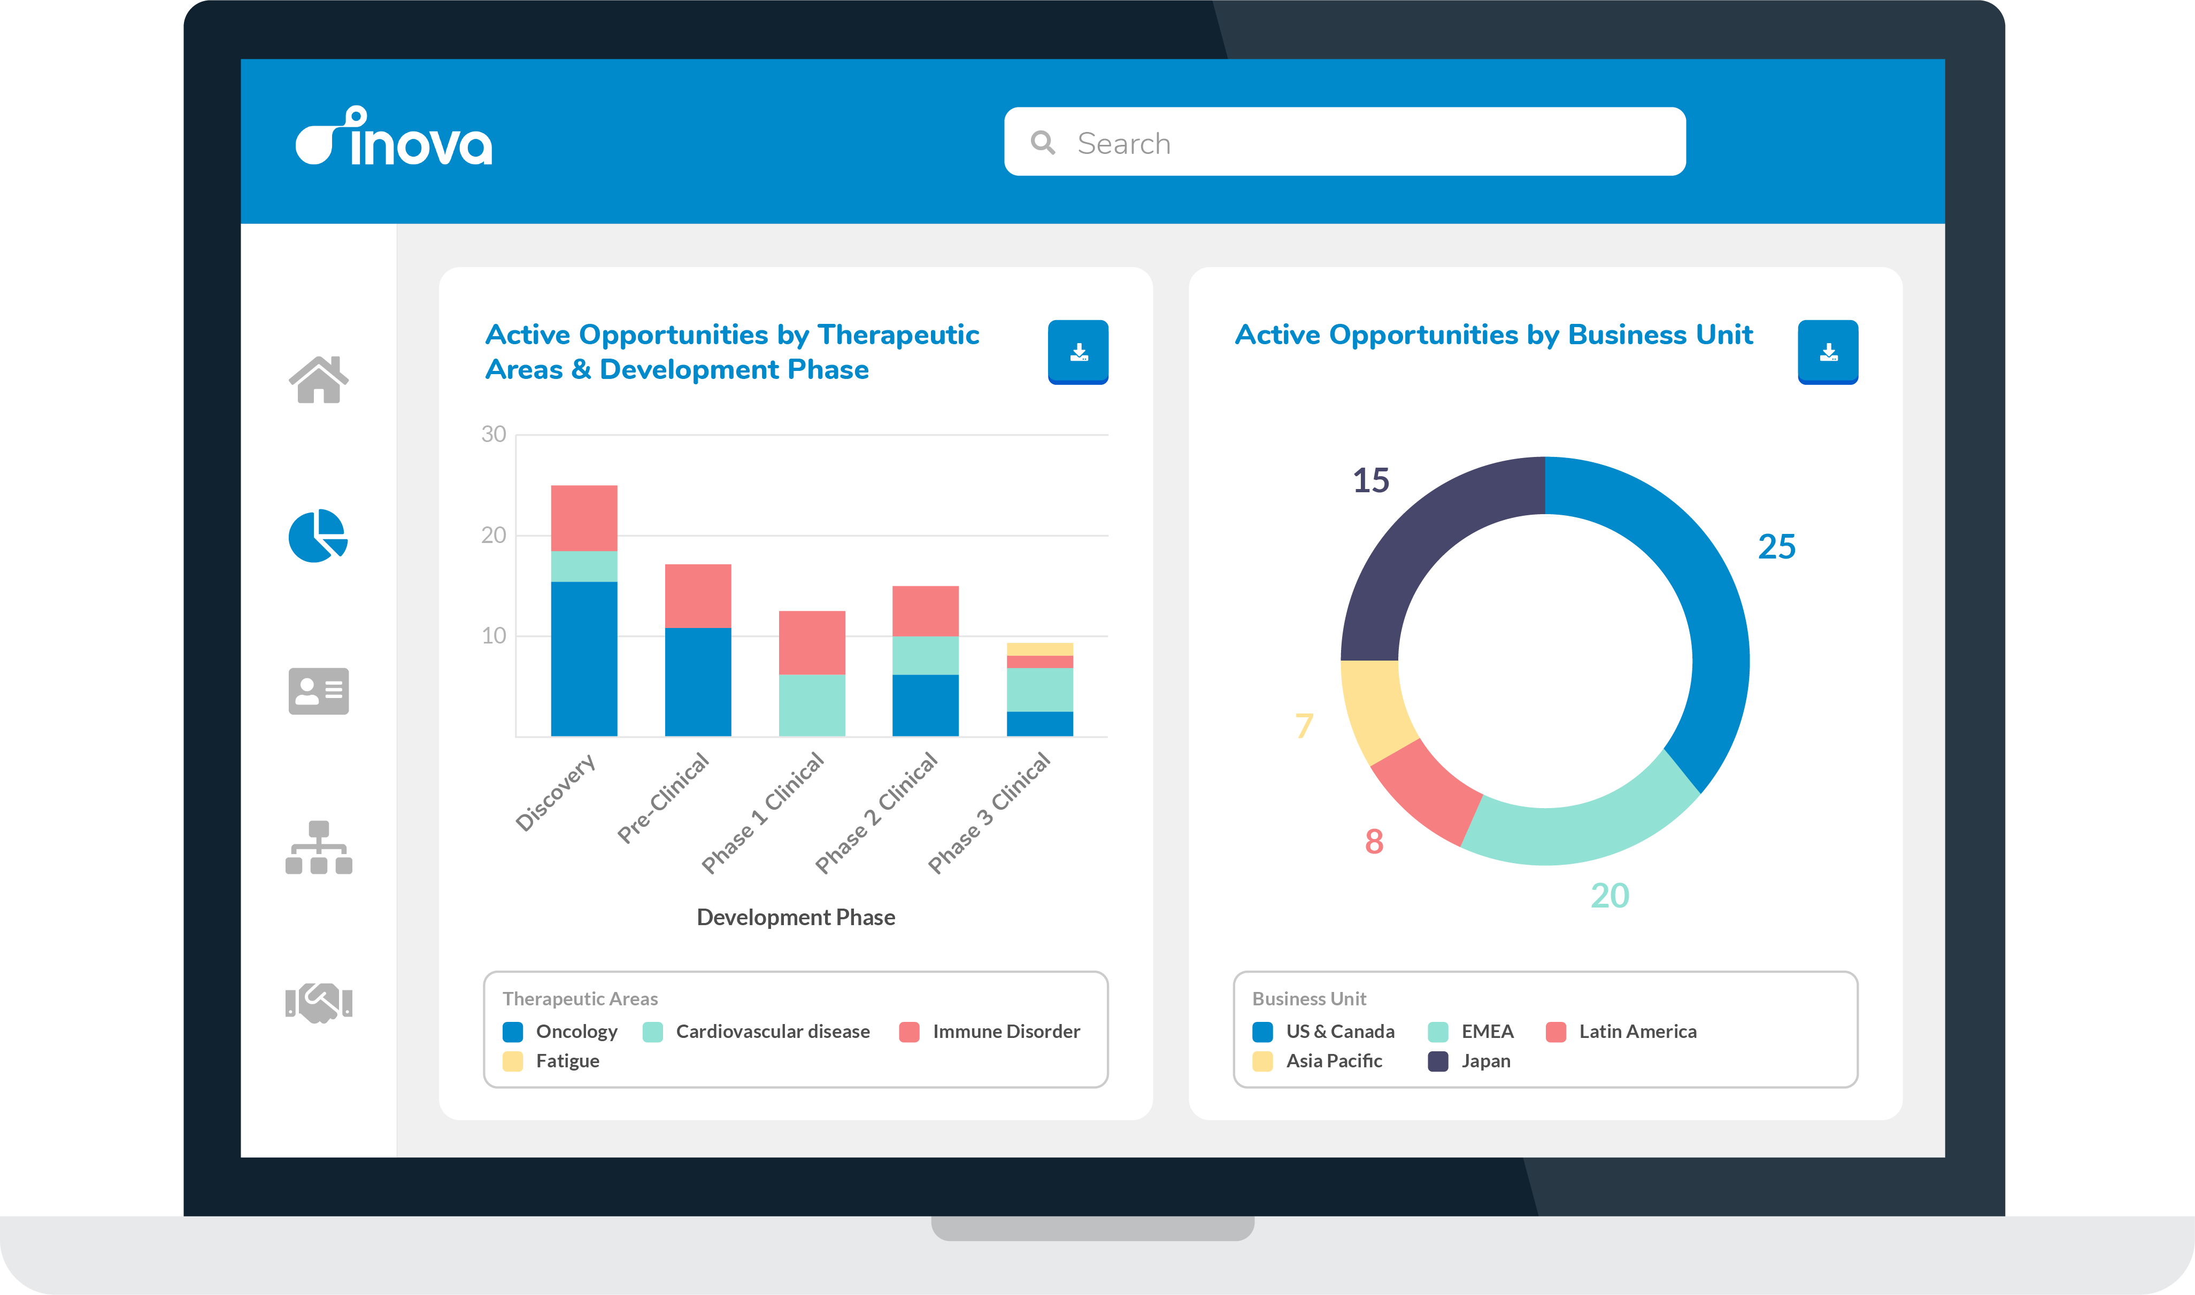Viewport: 2195px width, 1295px height.
Task: Click the magnifying glass search icon
Action: [x=1043, y=142]
